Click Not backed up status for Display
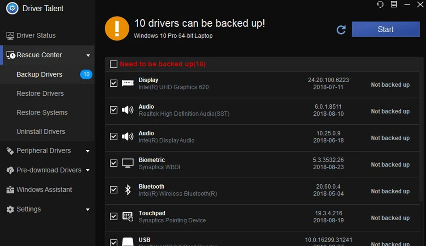Image resolution: width=426 pixels, height=246 pixels. tap(390, 85)
